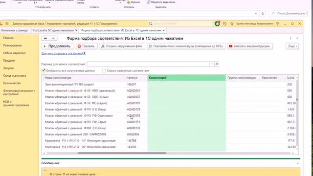
Task: Click 'Смотреть видеоинструкцию' button
Action: point(250,46)
